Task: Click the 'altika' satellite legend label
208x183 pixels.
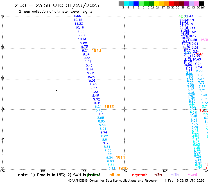Action: coord(115,175)
